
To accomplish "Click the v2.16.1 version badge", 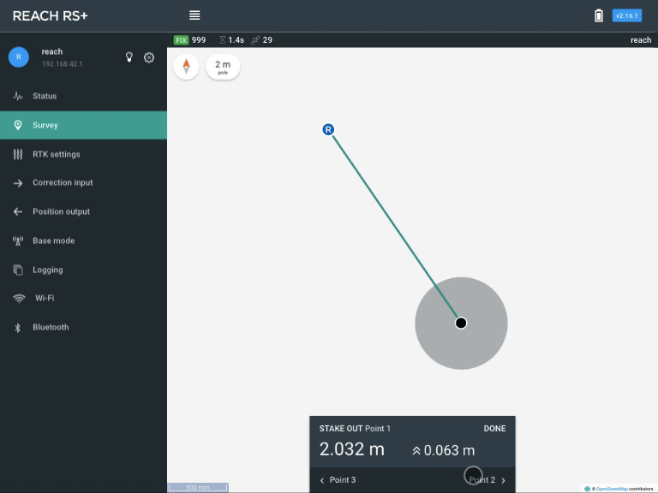I will click(626, 16).
